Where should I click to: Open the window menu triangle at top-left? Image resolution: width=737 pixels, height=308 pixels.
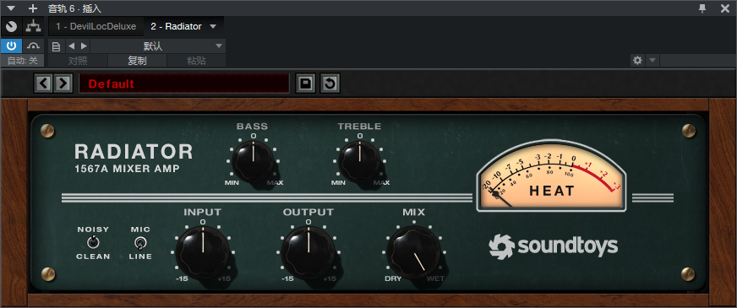(x=11, y=8)
